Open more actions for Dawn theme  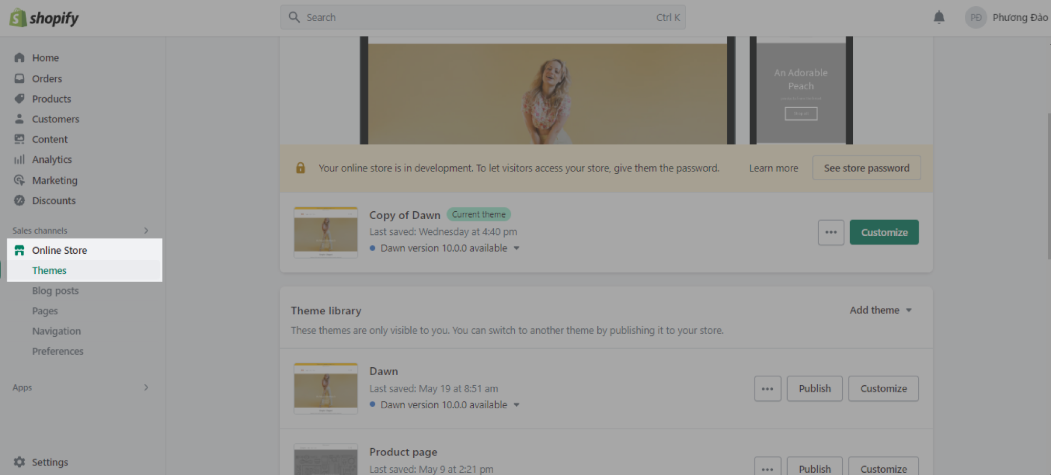pyautogui.click(x=767, y=389)
